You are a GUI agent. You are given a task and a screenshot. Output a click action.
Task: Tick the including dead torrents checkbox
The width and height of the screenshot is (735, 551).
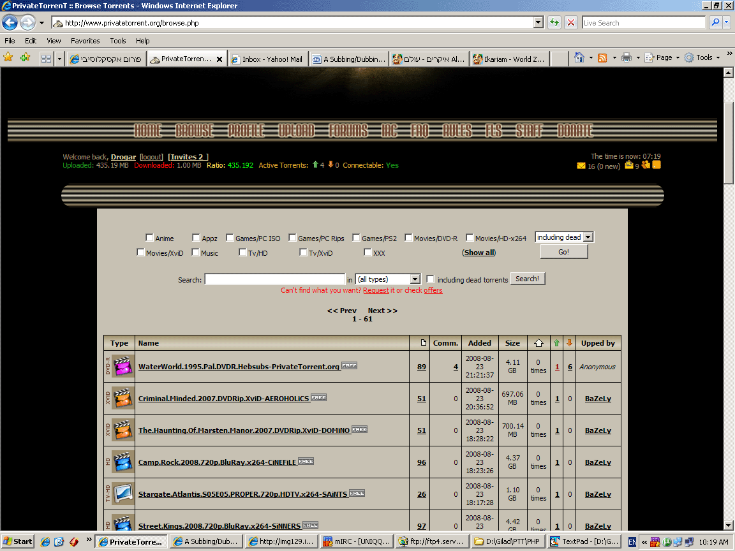click(x=431, y=279)
